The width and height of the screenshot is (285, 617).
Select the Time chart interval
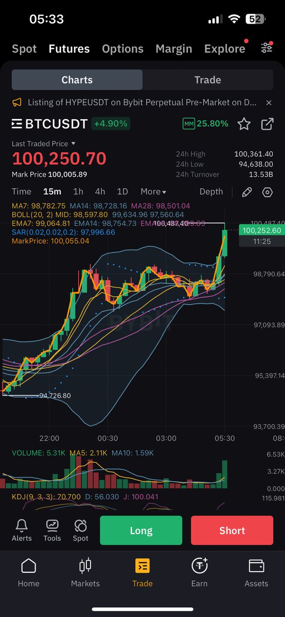click(22, 191)
